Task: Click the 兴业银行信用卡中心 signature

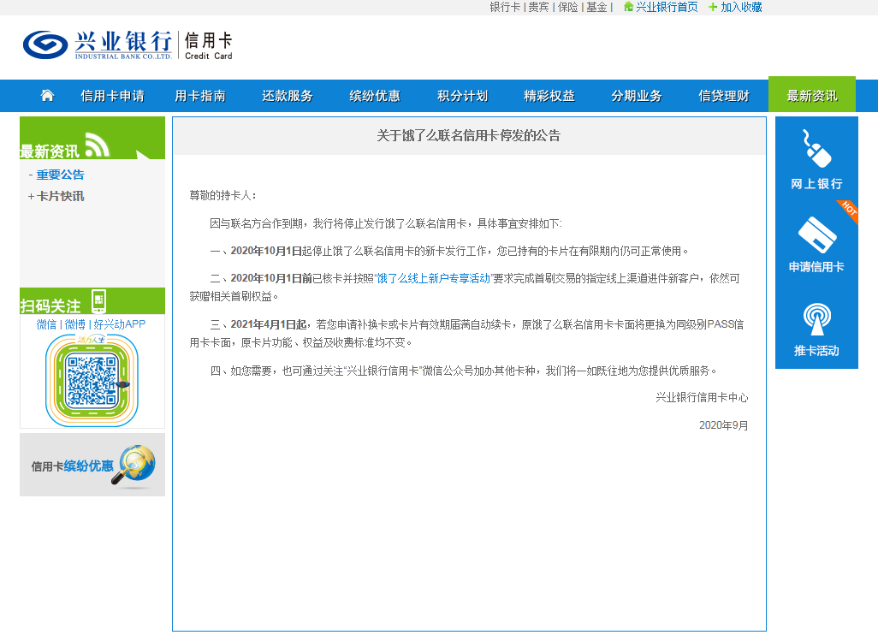Action: click(703, 398)
